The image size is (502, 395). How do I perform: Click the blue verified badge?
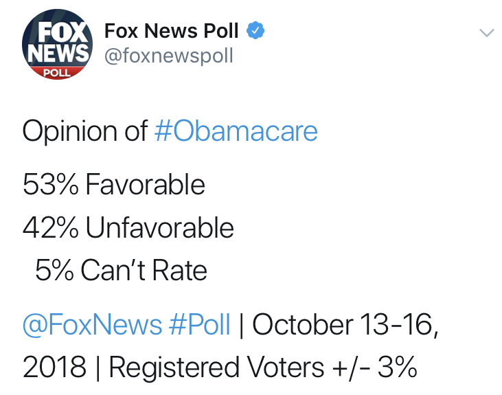255,30
